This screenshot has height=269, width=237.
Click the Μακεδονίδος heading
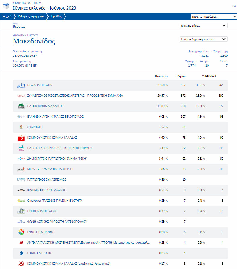tap(34, 41)
